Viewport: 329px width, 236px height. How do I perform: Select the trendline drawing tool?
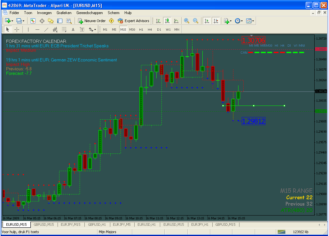pos(46,29)
